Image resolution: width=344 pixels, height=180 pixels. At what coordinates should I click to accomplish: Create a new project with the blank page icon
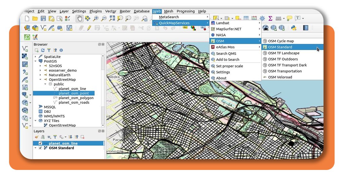27,18
